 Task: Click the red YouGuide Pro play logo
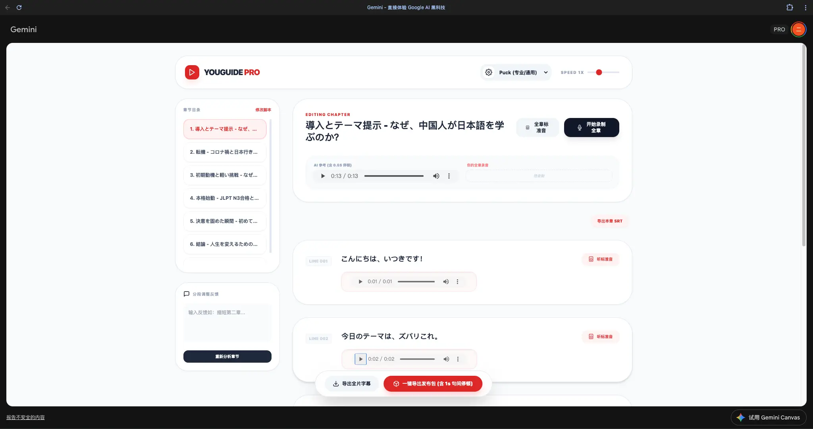pyautogui.click(x=192, y=72)
